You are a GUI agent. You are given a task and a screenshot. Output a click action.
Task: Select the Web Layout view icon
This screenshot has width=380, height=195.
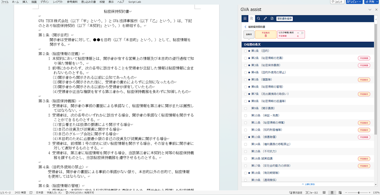click(340, 192)
